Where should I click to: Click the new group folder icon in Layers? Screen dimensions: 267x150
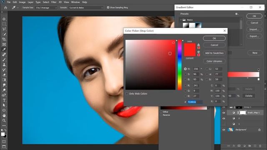point(249,146)
